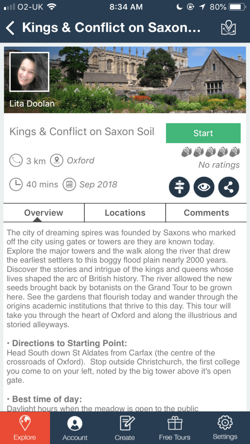The width and height of the screenshot is (250, 444).
Task: Tap the clapping hands rating row
Action: pyautogui.click(x=211, y=152)
